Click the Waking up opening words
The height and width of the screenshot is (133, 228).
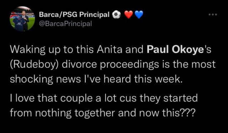click(35, 50)
